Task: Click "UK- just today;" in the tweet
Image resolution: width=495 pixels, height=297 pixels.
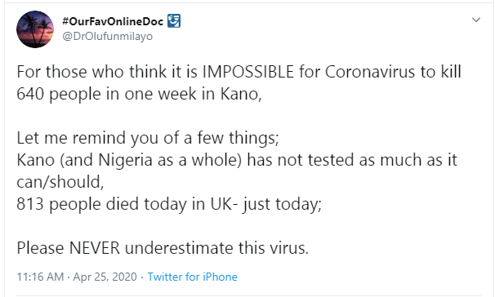Action: click(265, 204)
